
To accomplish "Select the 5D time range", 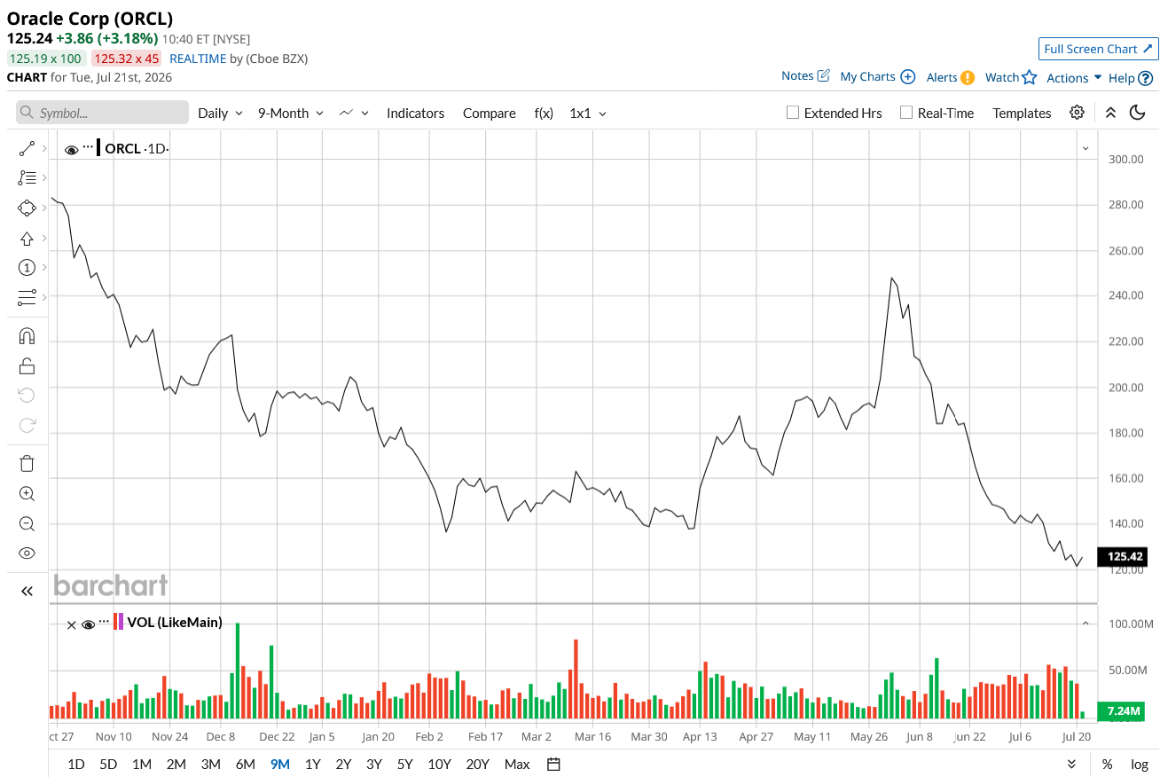I will point(108,764).
